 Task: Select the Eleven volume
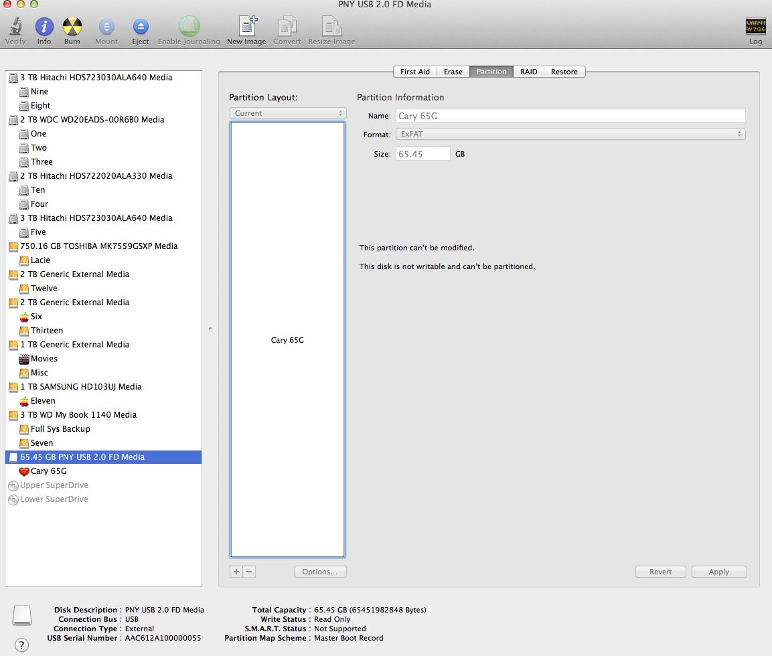pos(103,400)
